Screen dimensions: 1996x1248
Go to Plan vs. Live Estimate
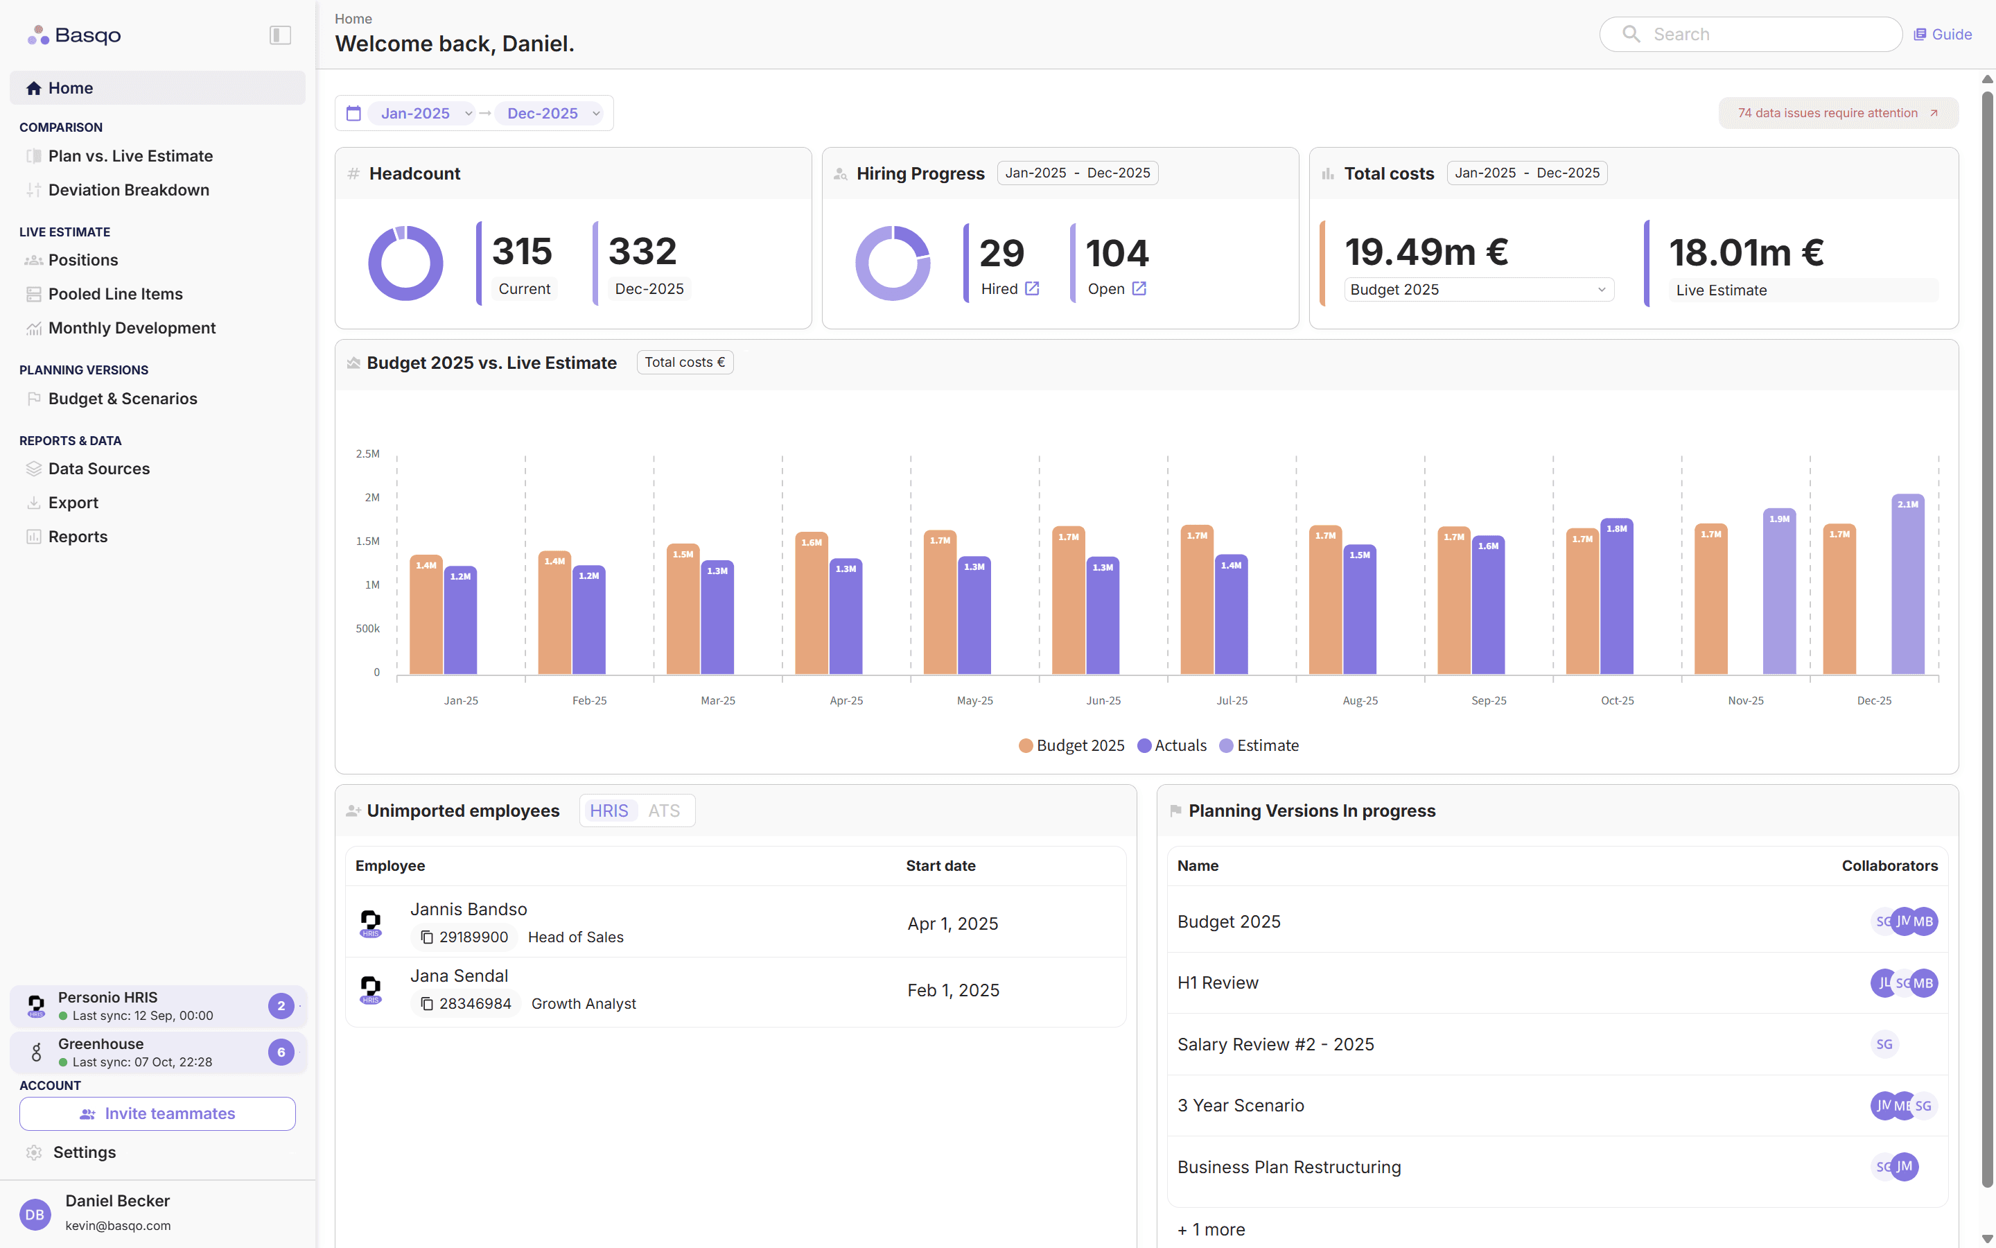click(130, 156)
